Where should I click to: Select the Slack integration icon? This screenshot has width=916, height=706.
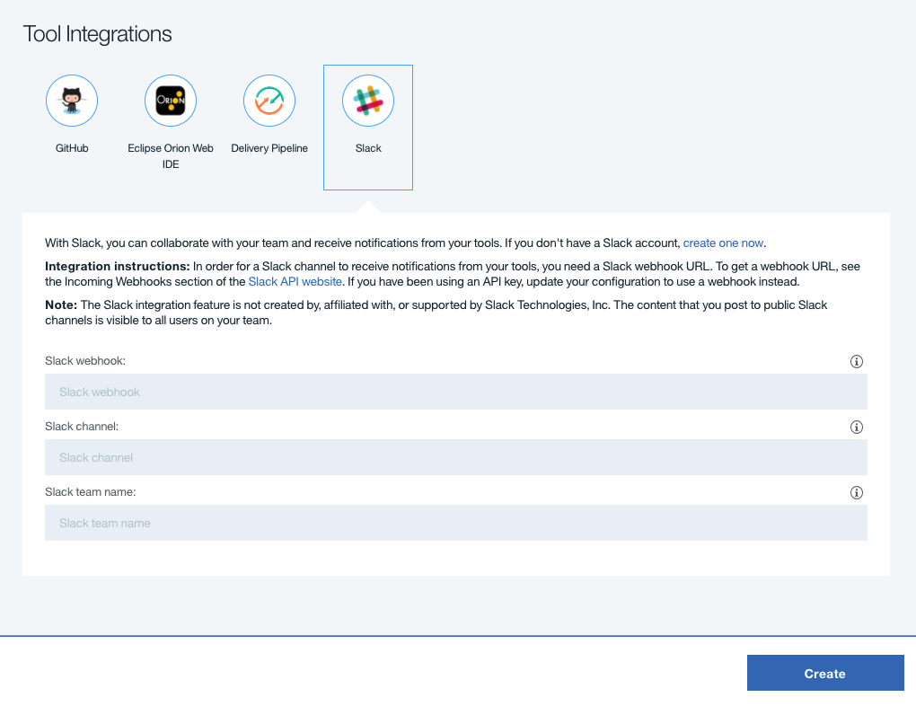click(x=368, y=101)
